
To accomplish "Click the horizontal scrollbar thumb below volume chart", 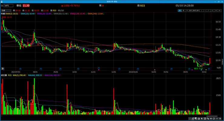I will click(x=212, y=116).
